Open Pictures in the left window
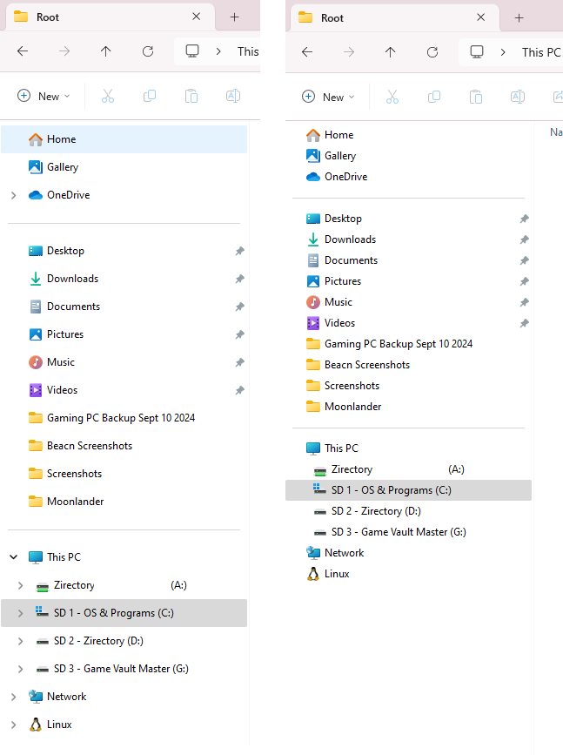The image size is (563, 755). 124,334
